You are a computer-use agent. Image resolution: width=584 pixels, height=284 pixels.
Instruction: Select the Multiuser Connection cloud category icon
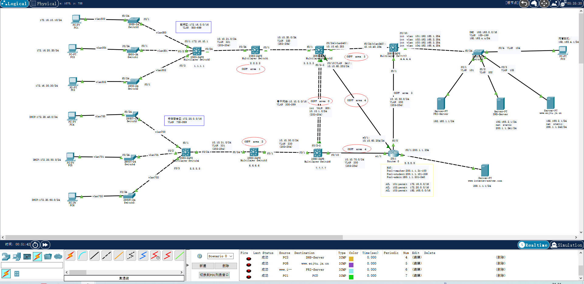[58, 257]
